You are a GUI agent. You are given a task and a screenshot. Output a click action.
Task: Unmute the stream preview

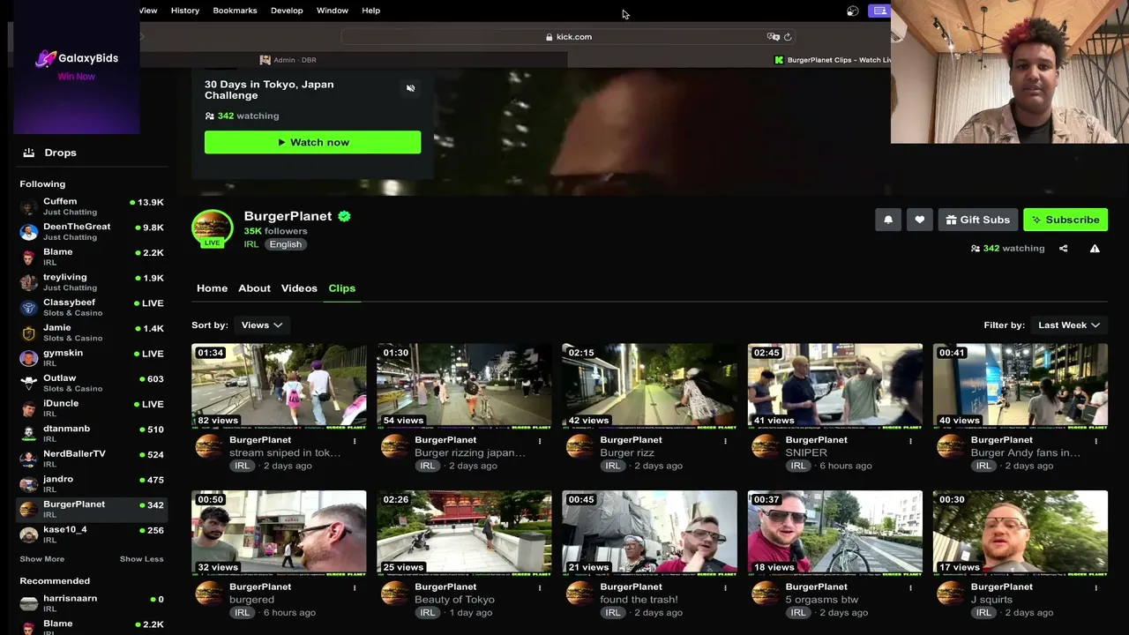tap(410, 88)
